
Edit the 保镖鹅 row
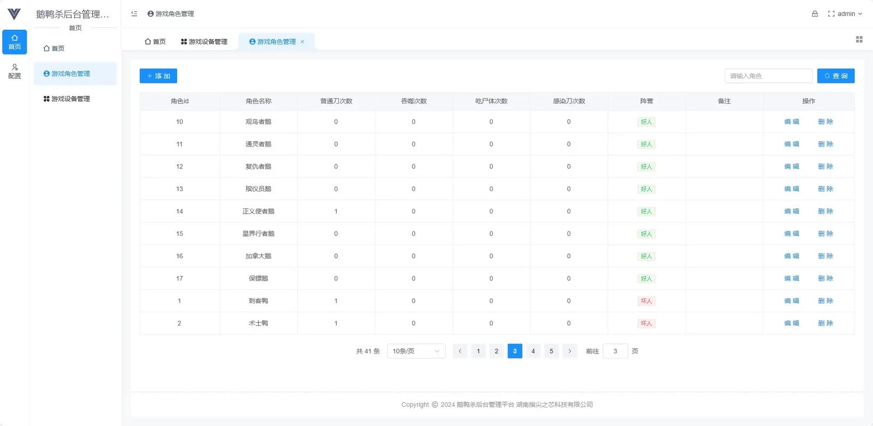[792, 278]
